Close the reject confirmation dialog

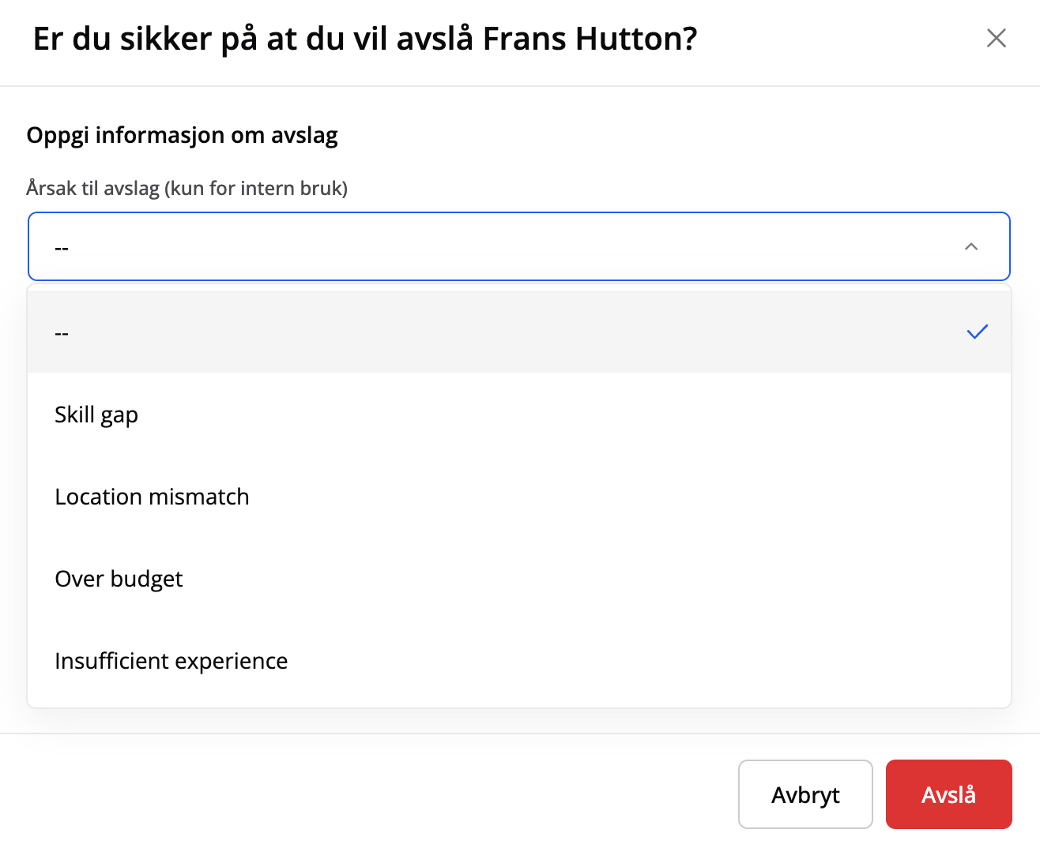pos(996,38)
